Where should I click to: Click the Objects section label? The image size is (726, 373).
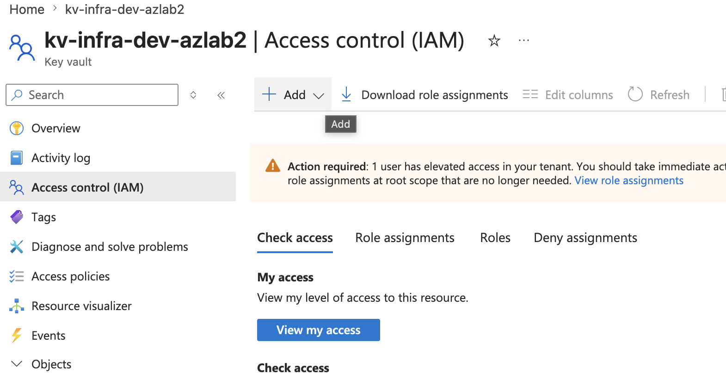(x=51, y=364)
